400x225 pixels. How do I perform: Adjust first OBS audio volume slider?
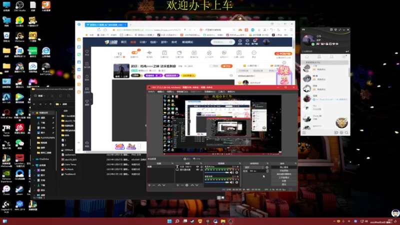click(217, 172)
